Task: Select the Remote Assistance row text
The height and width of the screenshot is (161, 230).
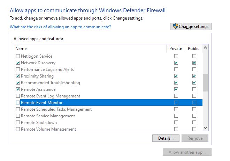Action: tap(38, 89)
